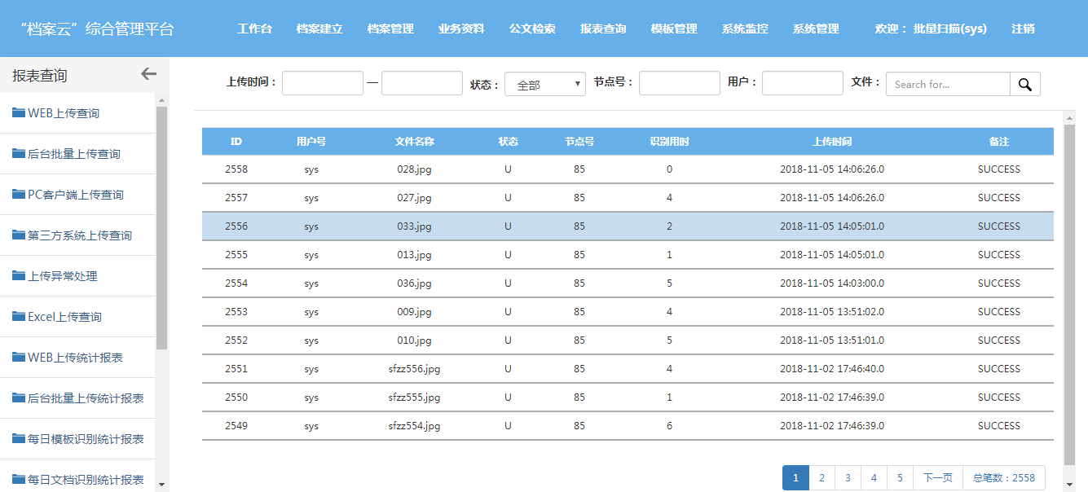Open 报表查询 in top navigation
Viewport: 1088px width, 492px height.
(603, 29)
